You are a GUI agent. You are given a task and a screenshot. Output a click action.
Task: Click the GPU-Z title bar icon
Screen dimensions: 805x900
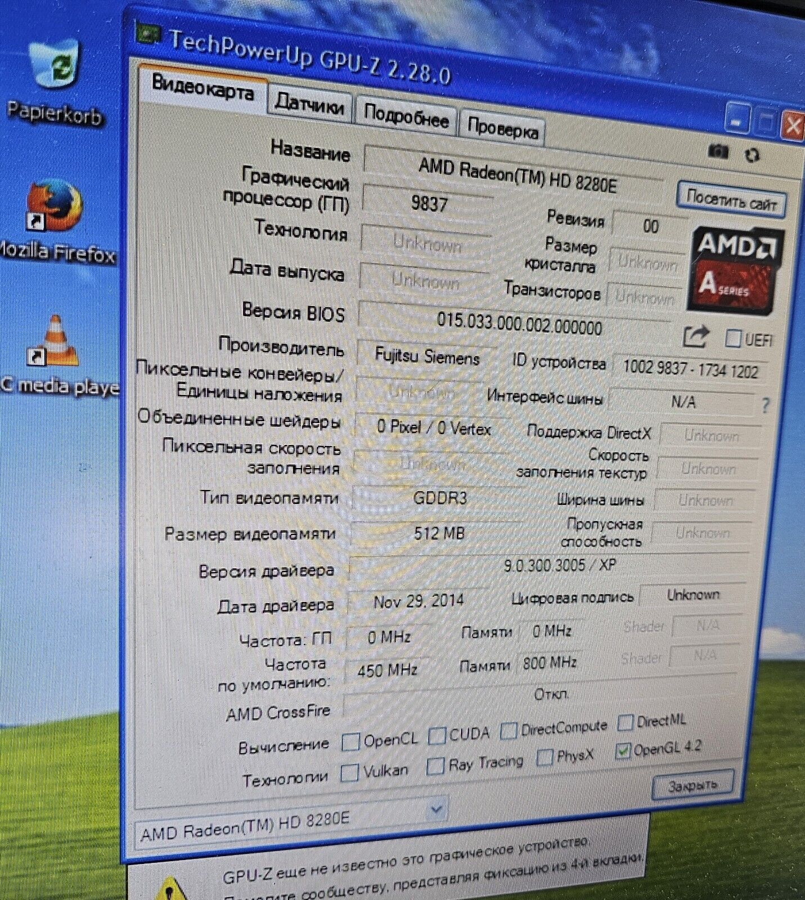(148, 34)
